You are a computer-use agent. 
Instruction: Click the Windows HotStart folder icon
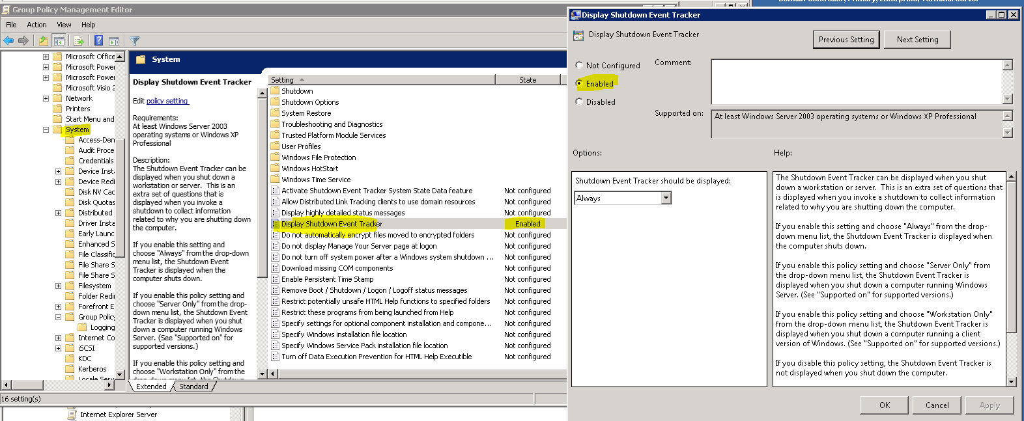point(275,169)
